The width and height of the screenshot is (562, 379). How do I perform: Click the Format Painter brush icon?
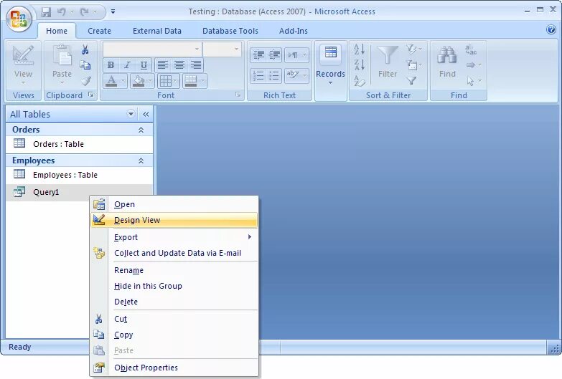coord(85,81)
